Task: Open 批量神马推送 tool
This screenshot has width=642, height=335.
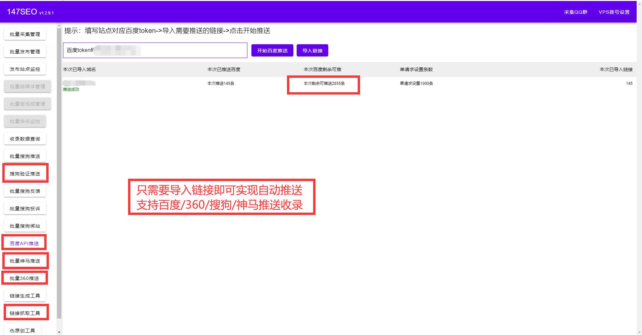Action: pyautogui.click(x=25, y=261)
